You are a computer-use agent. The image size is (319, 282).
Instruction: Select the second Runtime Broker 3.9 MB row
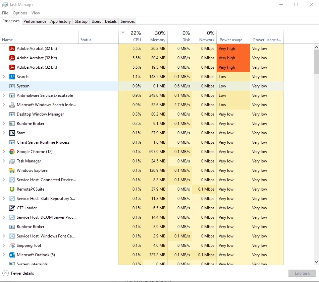click(142, 227)
